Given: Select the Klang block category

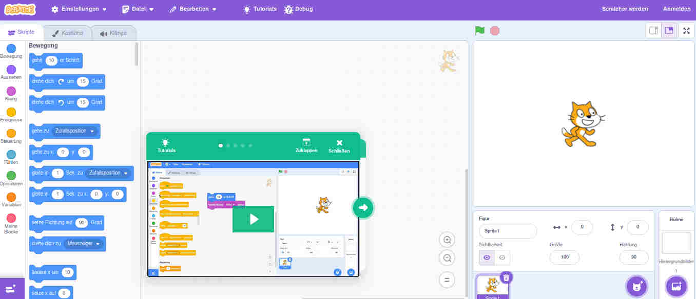Looking at the screenshot, I should (x=11, y=94).
